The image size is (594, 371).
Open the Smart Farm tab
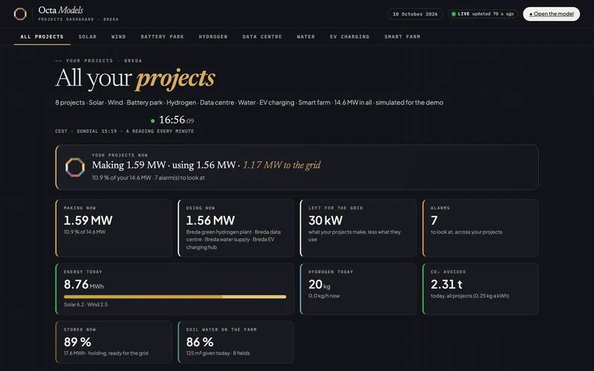(402, 36)
